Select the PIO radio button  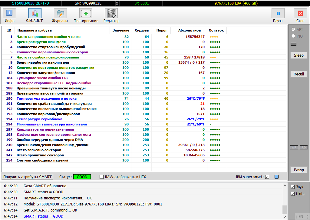(x=293, y=36)
